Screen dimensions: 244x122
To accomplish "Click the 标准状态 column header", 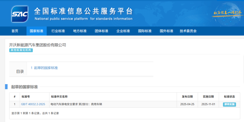I will click(x=229, y=97).
